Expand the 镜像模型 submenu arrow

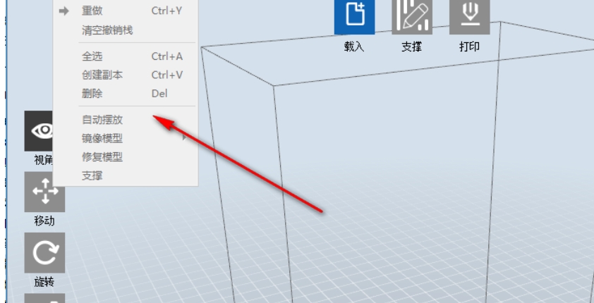coord(185,137)
